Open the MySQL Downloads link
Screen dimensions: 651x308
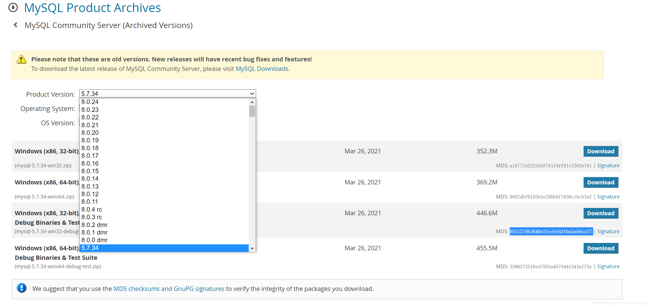(x=262, y=69)
